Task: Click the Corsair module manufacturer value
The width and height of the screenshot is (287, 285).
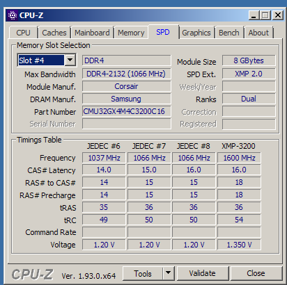Action: (x=127, y=86)
